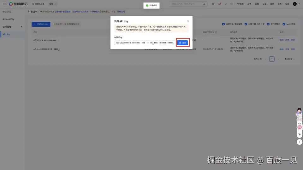Toggle the Agent沙箱 checkbox
303x170 pixels.
pos(284,24)
